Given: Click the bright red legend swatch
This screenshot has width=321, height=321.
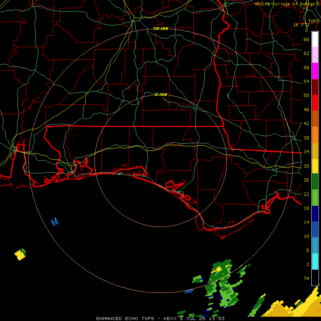Looking at the screenshot, I should click(315, 103).
